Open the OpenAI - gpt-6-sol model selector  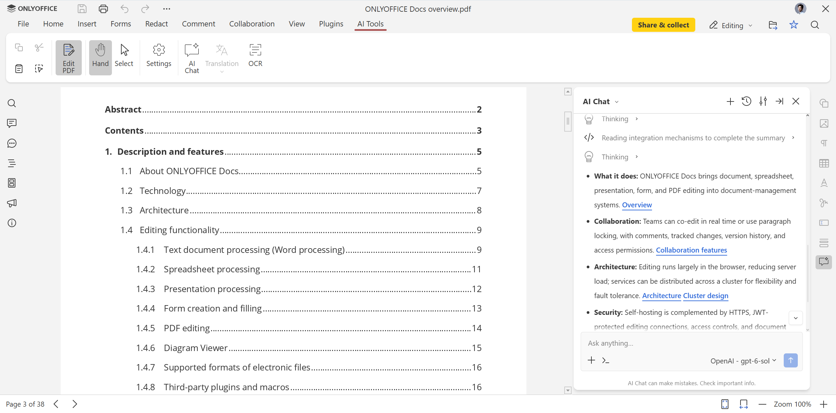point(743,361)
